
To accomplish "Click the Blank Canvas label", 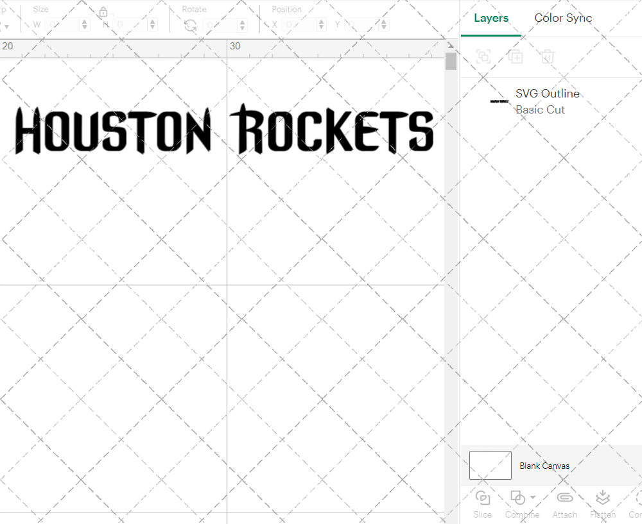I will [x=544, y=466].
